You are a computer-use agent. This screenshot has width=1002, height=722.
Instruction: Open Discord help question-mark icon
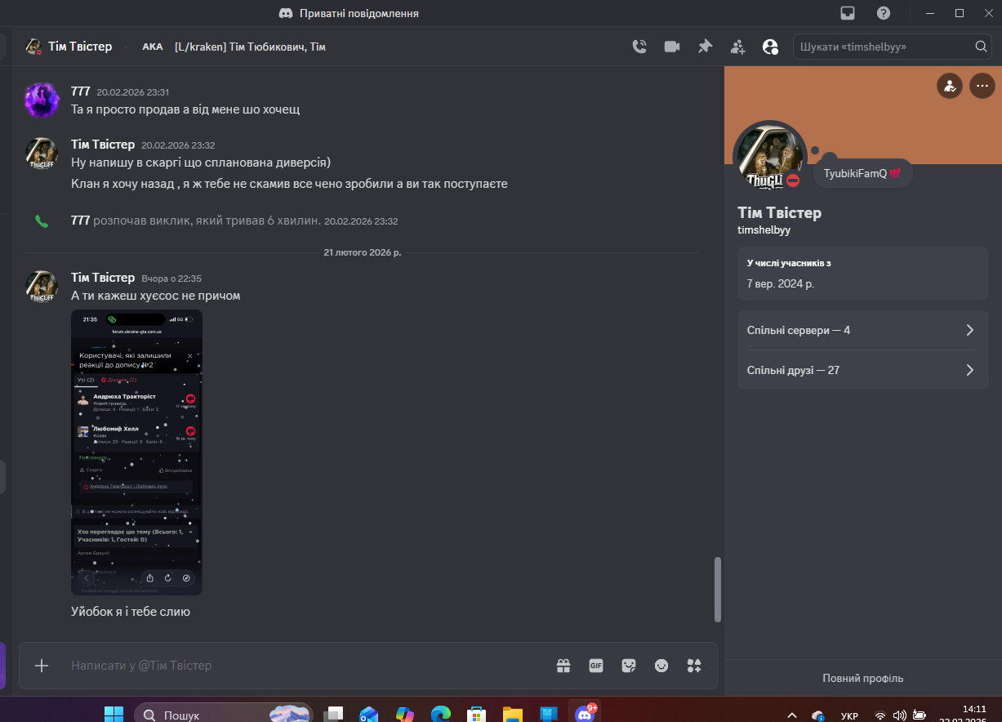point(884,13)
